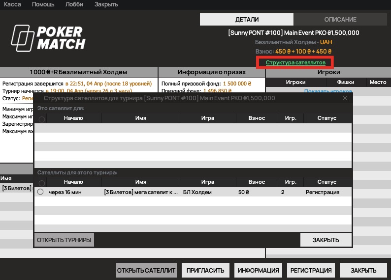Viewport: 391px width, 280px height.
Task: Click the ИНФОРМАЦИЯ button
Action: [259, 270]
